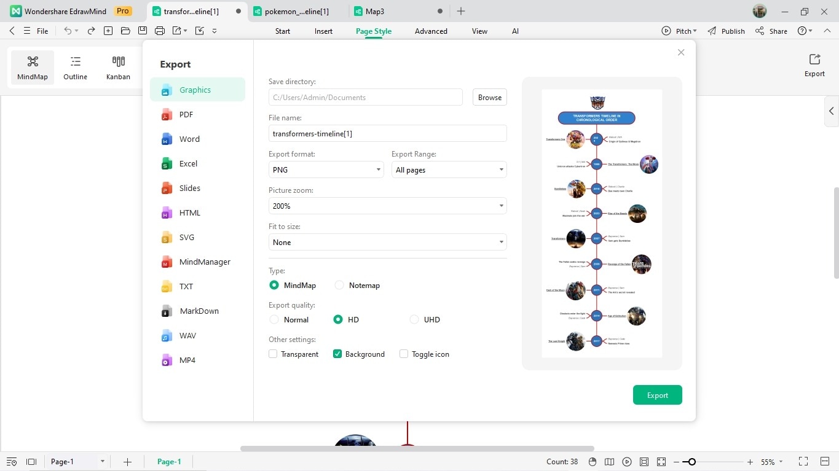This screenshot has height=471, width=839.
Task: Select Notemap type radio button
Action: click(339, 285)
